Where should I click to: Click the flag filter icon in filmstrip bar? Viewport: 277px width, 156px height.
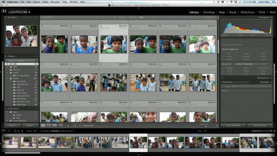click(205, 131)
